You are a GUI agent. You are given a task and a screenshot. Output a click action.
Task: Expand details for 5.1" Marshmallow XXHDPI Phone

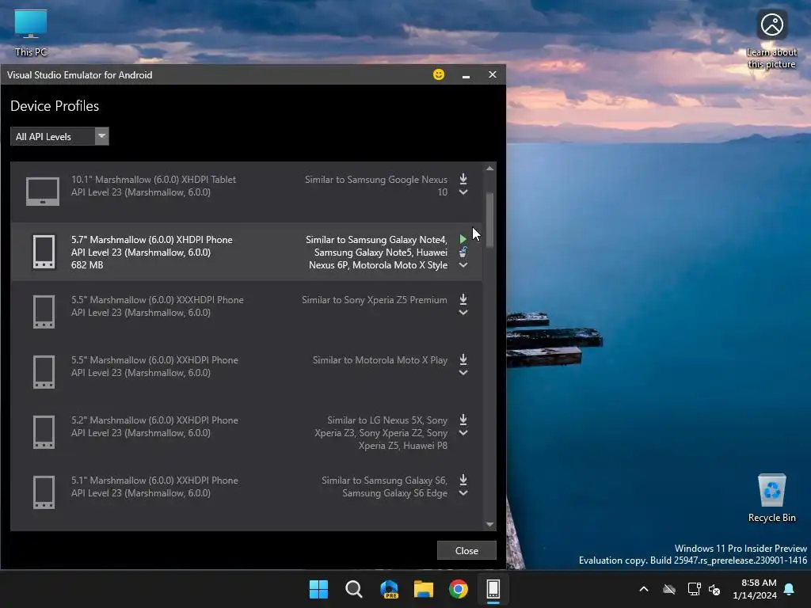pos(463,493)
